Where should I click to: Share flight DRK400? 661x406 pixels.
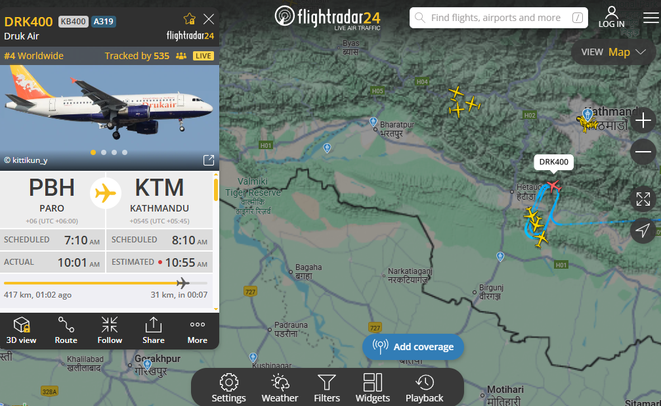(x=154, y=330)
